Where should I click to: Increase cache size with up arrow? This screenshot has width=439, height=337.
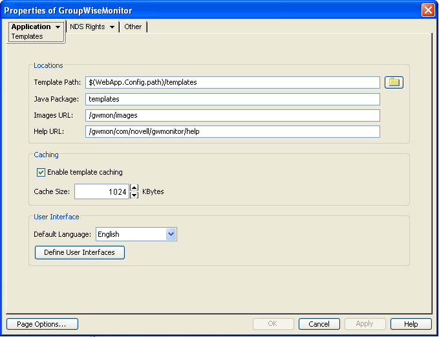pos(134,188)
